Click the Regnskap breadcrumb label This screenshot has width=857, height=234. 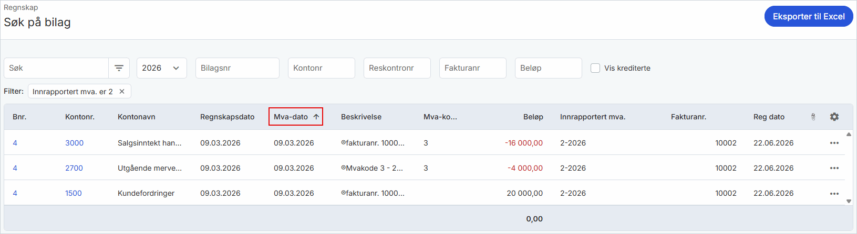coord(21,7)
